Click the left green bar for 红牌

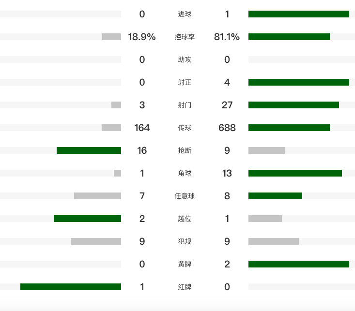(71, 287)
